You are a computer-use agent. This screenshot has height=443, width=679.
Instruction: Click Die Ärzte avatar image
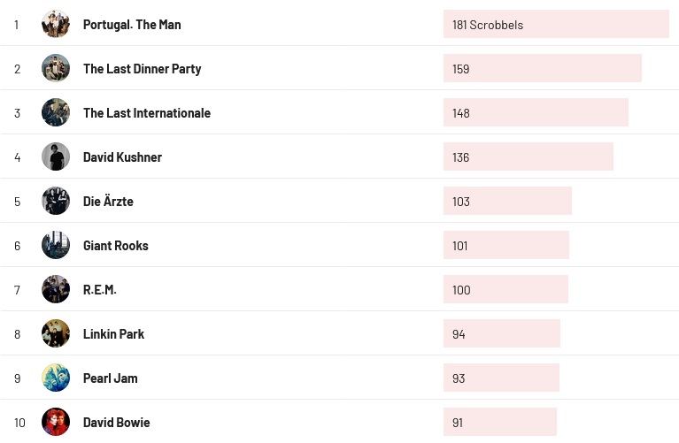click(x=56, y=201)
